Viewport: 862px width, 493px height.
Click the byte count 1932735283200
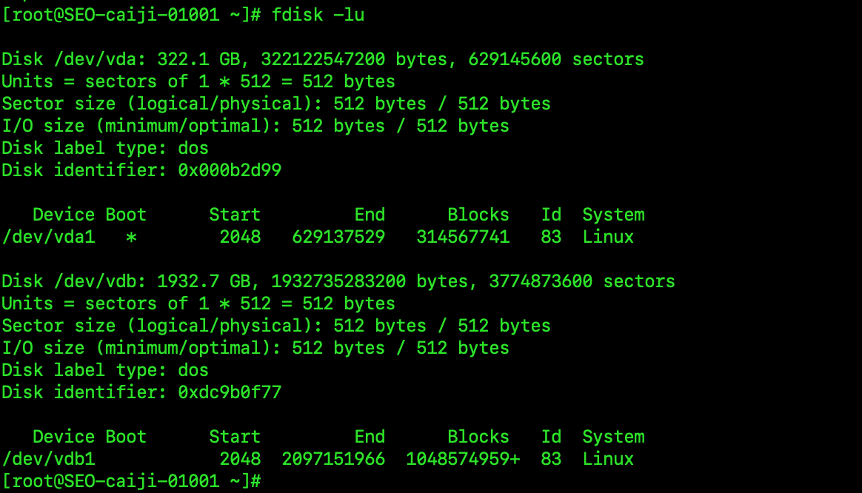point(338,281)
